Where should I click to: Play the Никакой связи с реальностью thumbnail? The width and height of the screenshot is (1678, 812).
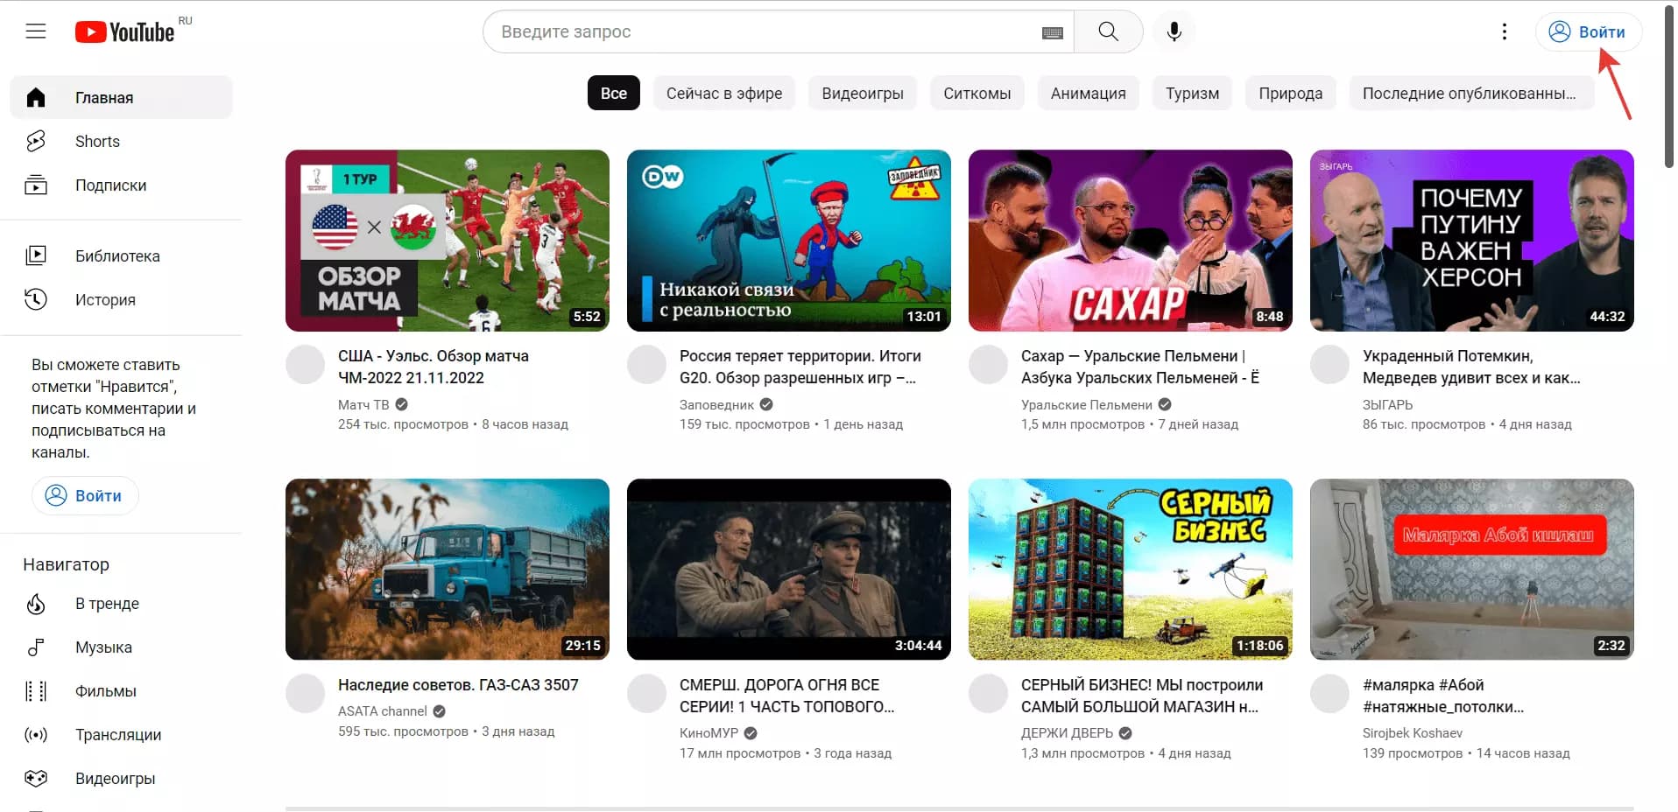coord(789,240)
